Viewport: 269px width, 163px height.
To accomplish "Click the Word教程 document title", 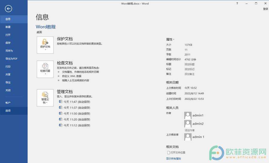I will pos(46,27).
